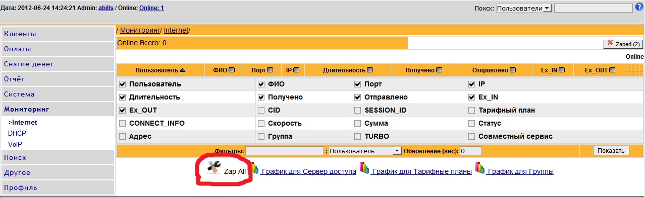The width and height of the screenshot is (645, 198).
Task: Open the search type dropdown Пользователи
Action: point(524,8)
